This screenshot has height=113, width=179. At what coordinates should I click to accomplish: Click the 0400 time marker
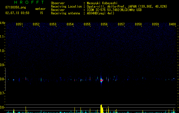[172, 24]
